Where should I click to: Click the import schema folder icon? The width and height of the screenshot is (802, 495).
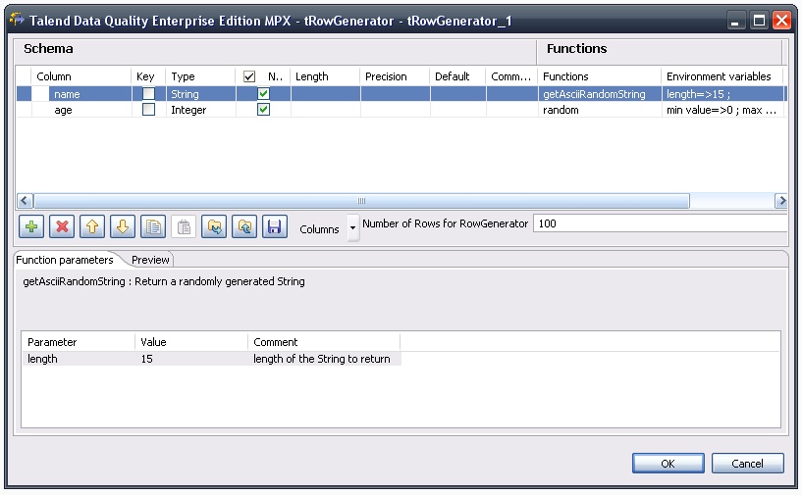(x=214, y=226)
